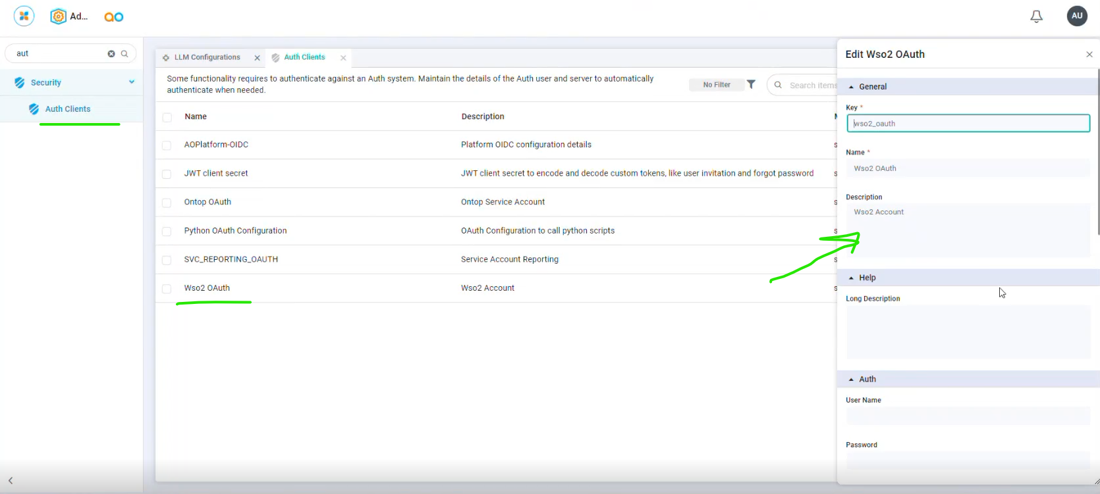
Task: Check the JWT client secret row checkbox
Action: pos(167,174)
